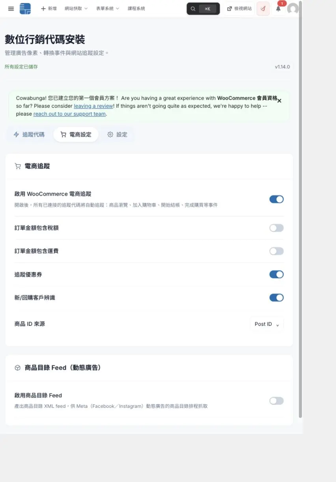Screen dimensions: 336x482
Task: Click the 新增 plus button
Action: [49, 9]
